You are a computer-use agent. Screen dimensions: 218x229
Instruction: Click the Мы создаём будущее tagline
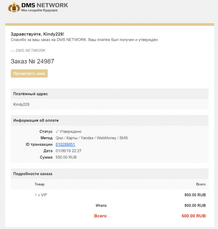39,11
